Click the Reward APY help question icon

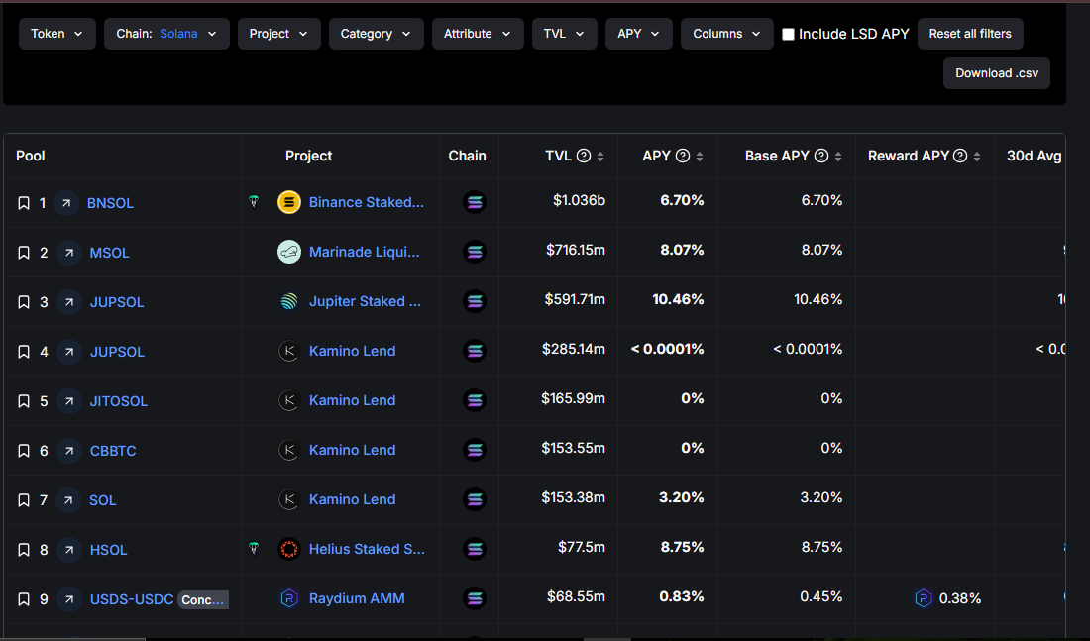(960, 156)
